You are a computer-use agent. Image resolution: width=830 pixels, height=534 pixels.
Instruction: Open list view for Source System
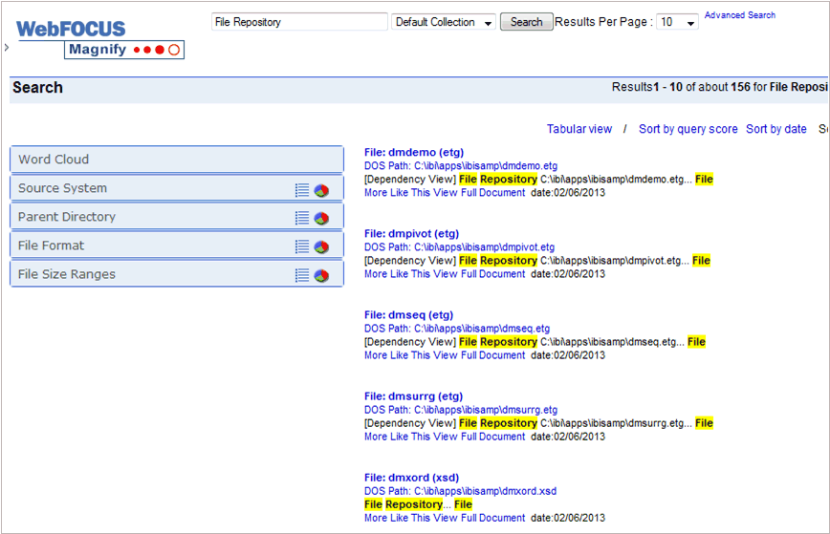302,190
